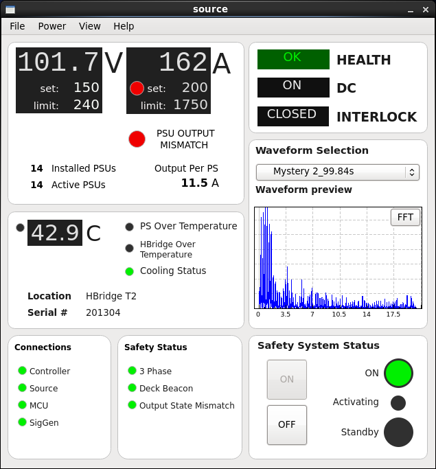436x469 pixels.
Task: Open the View menu
Action: [89, 26]
